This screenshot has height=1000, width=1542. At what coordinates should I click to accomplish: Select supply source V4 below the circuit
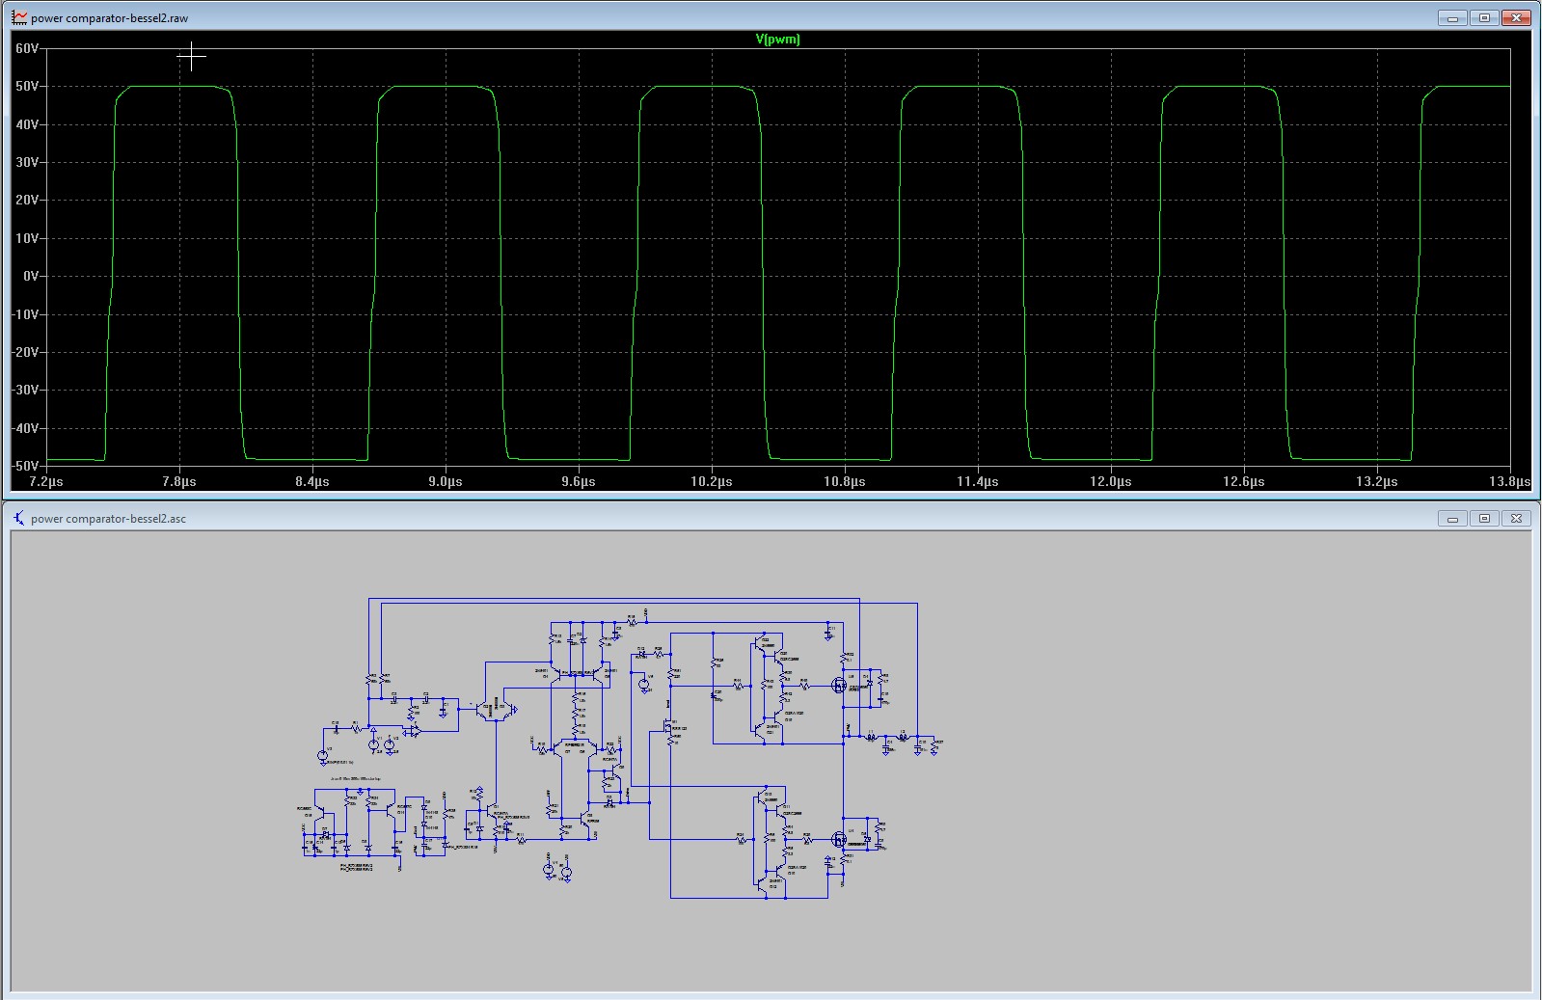point(548,869)
